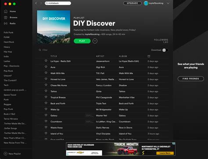Open Browse in the sidebar

coord(14,18)
